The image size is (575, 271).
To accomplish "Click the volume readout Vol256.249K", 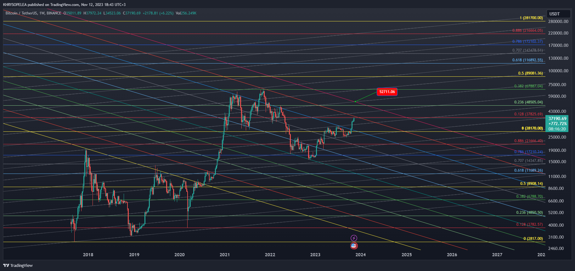I will [186, 13].
